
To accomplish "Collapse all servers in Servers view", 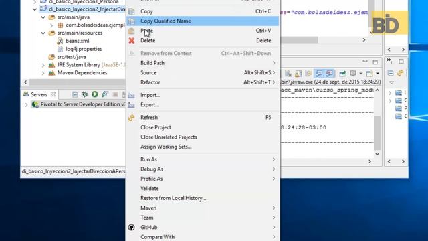I will pyautogui.click(x=74, y=94).
